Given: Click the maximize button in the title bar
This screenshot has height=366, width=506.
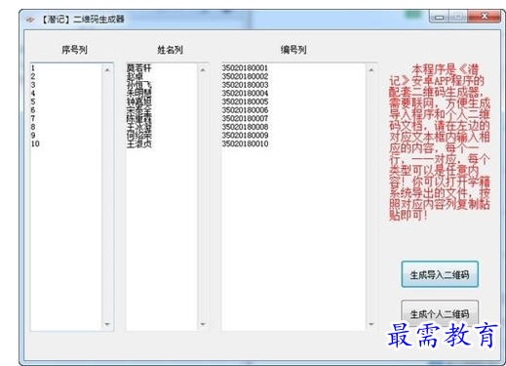Looking at the screenshot, I should [458, 17].
